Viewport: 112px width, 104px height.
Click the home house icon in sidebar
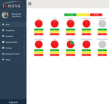[x=3, y=24]
